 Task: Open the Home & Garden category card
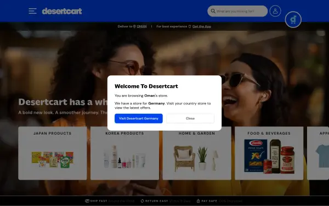(197, 153)
